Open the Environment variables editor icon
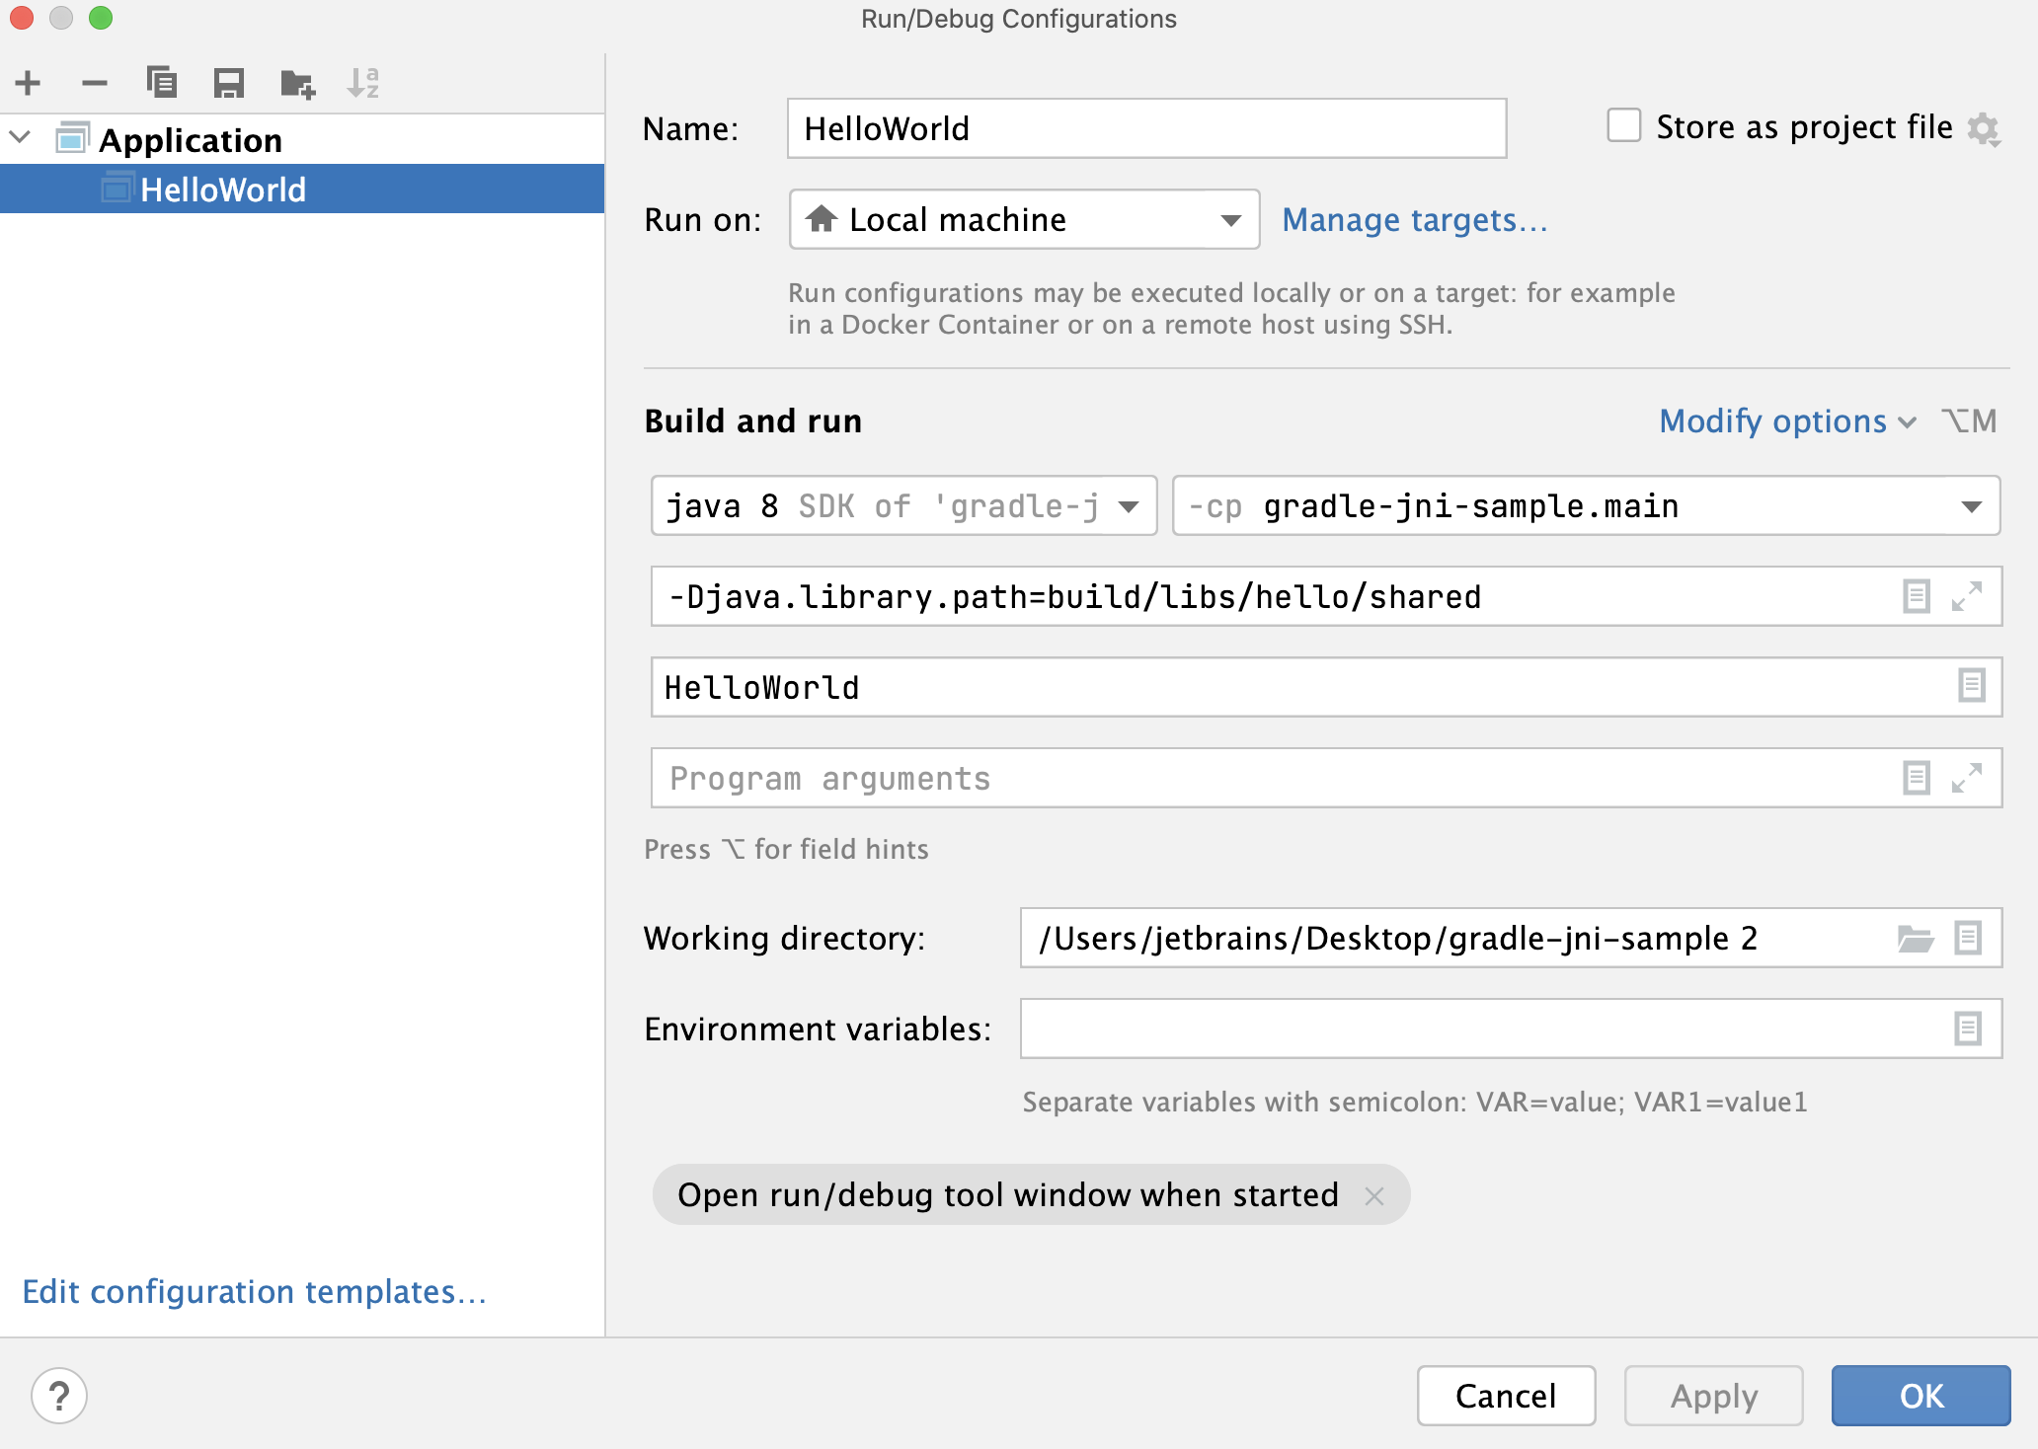 [1970, 1028]
